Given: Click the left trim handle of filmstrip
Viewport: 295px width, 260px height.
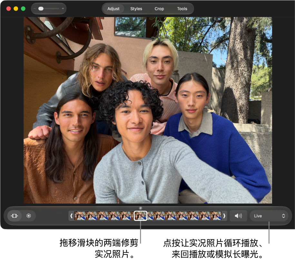Looking at the screenshot, I should click(x=71, y=216).
